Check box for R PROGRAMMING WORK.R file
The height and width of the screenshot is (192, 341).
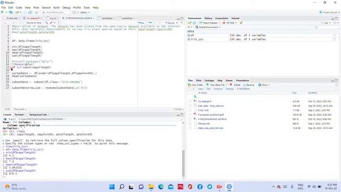(x=190, y=119)
